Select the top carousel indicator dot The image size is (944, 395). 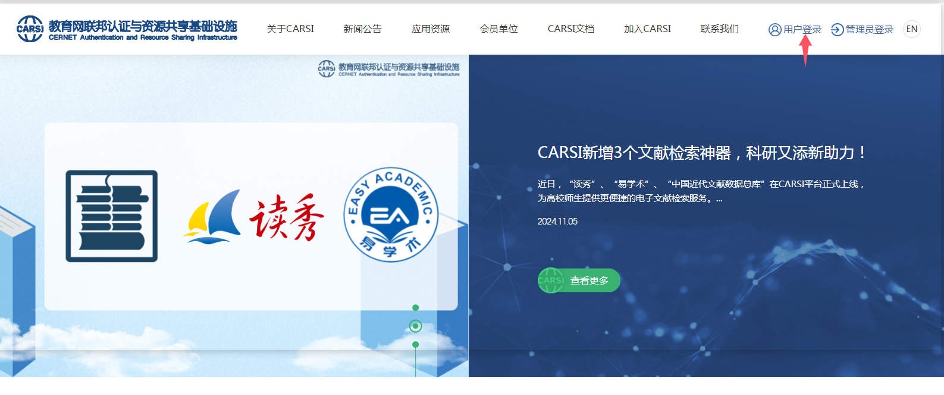pyautogui.click(x=415, y=308)
